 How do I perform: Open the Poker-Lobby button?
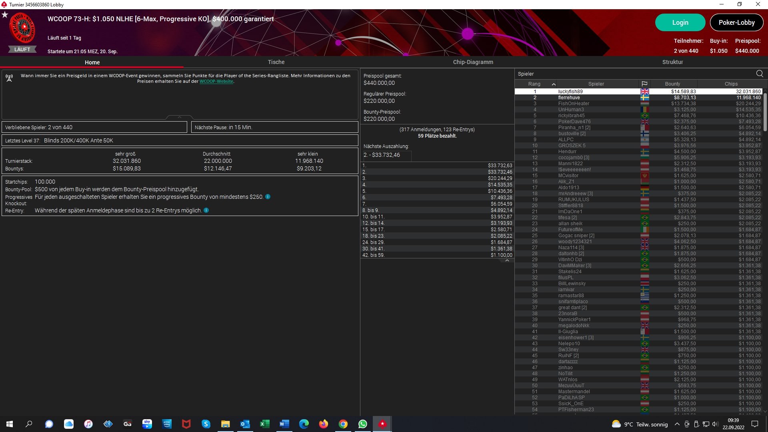(736, 22)
